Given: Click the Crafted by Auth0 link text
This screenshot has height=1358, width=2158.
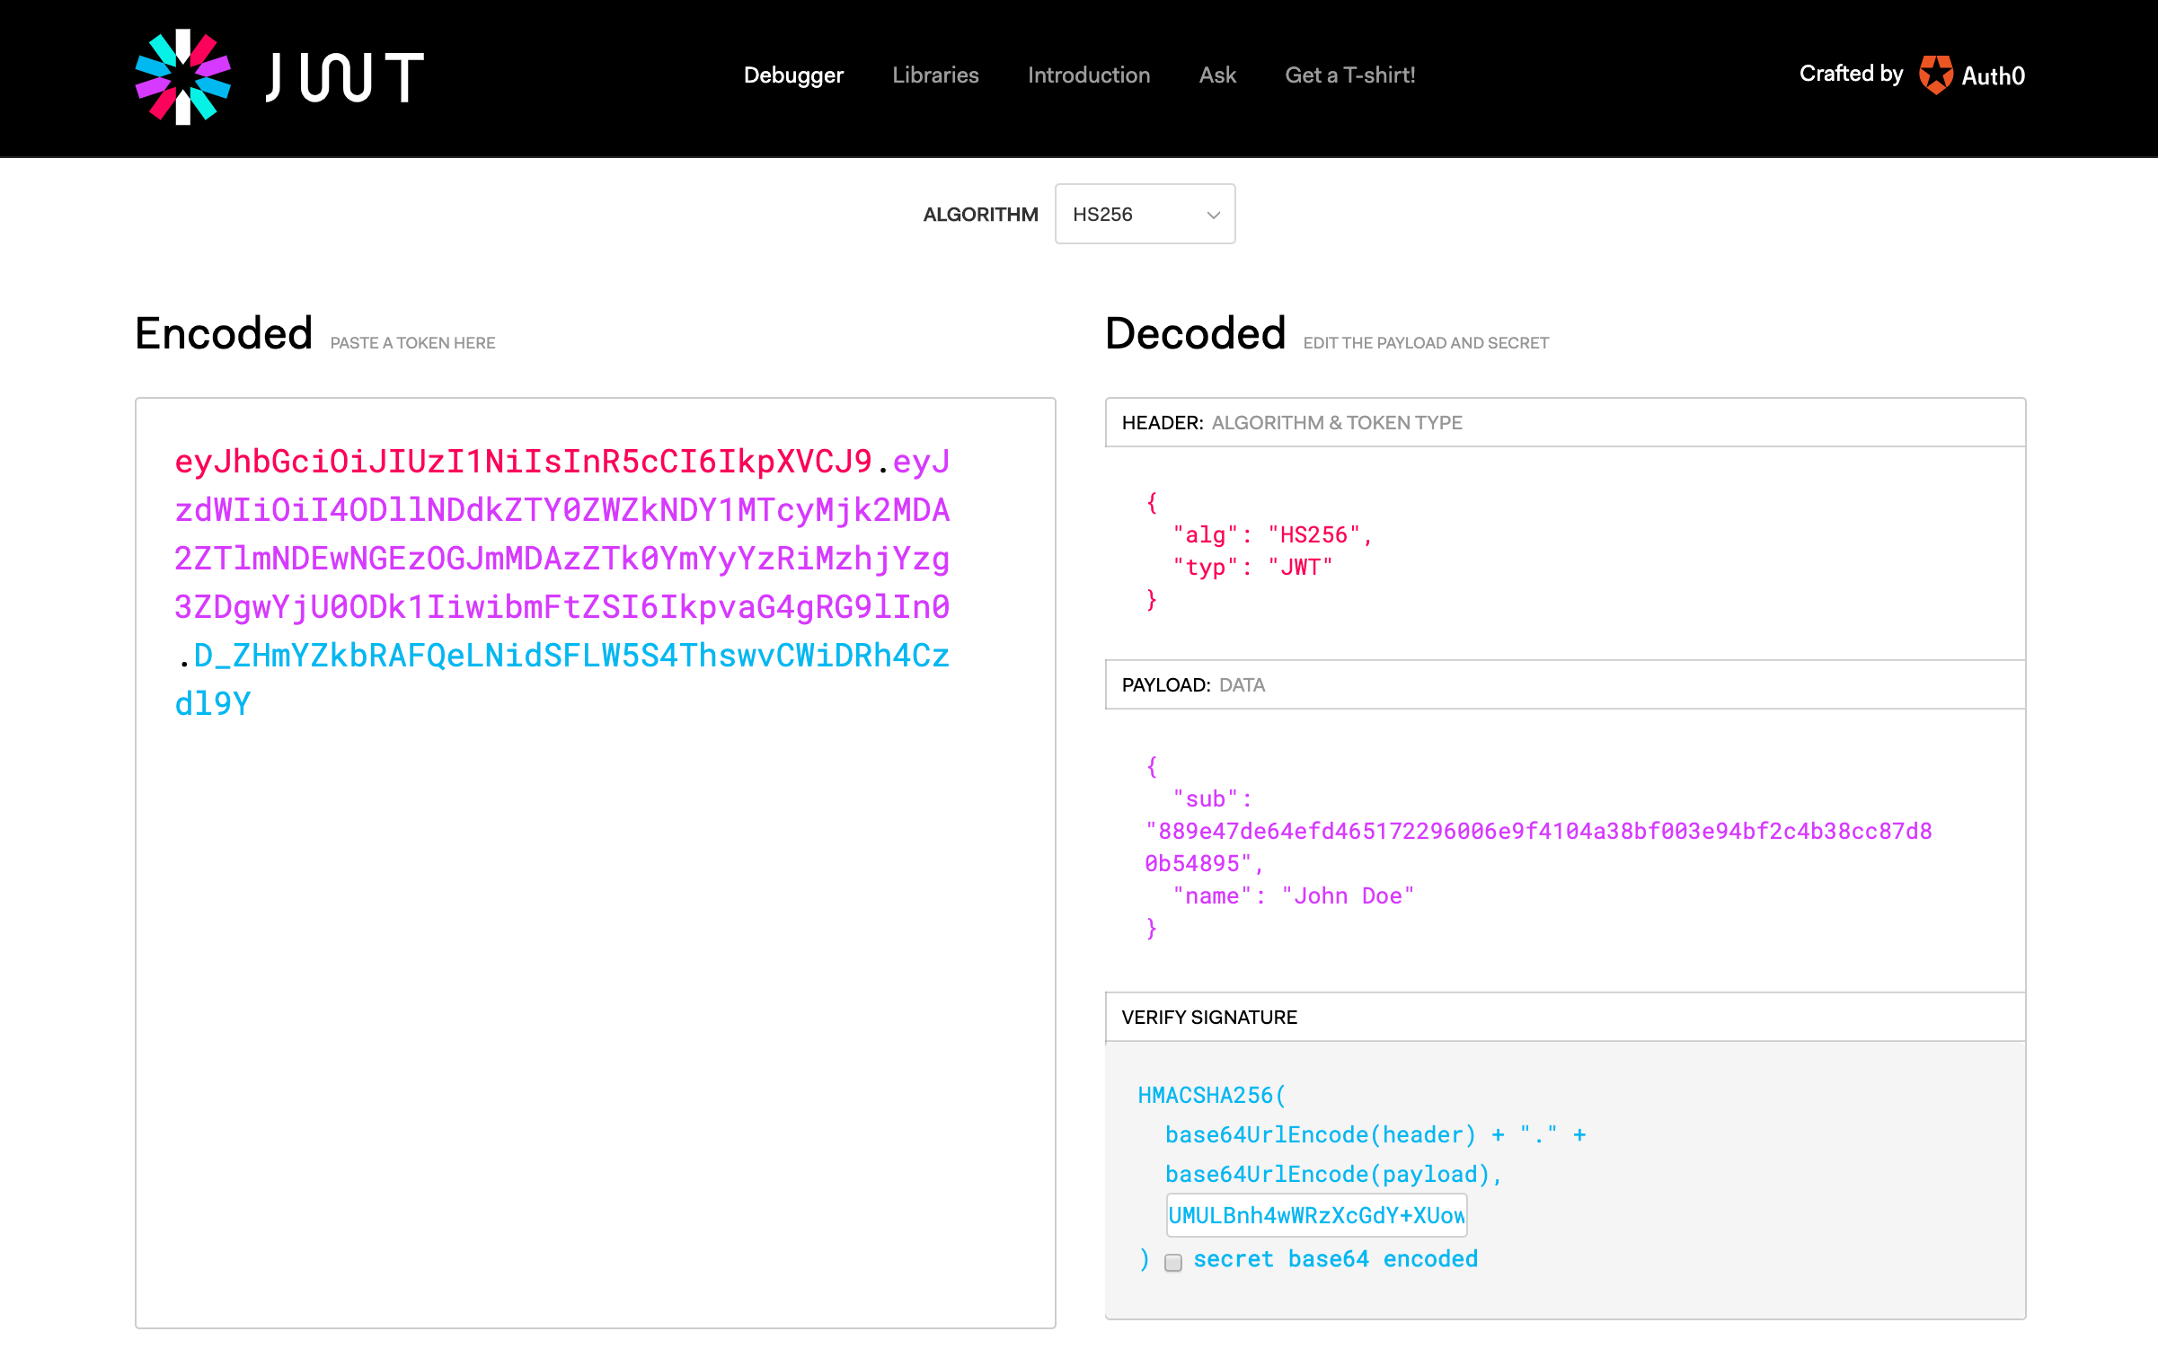Looking at the screenshot, I should coord(1851,74).
